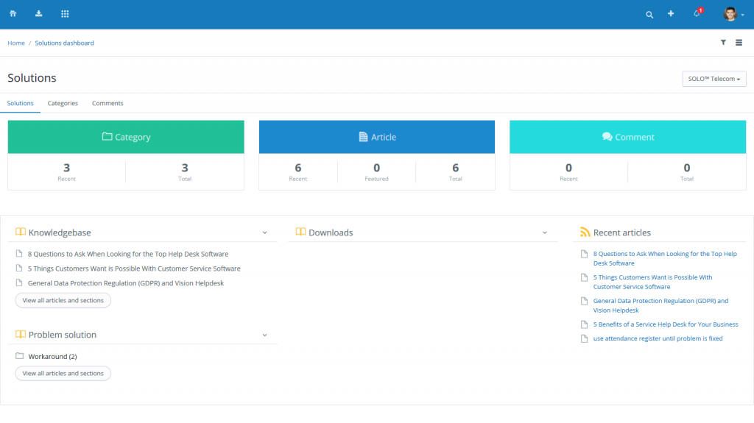Open the hamburger list menu icon

739,43
